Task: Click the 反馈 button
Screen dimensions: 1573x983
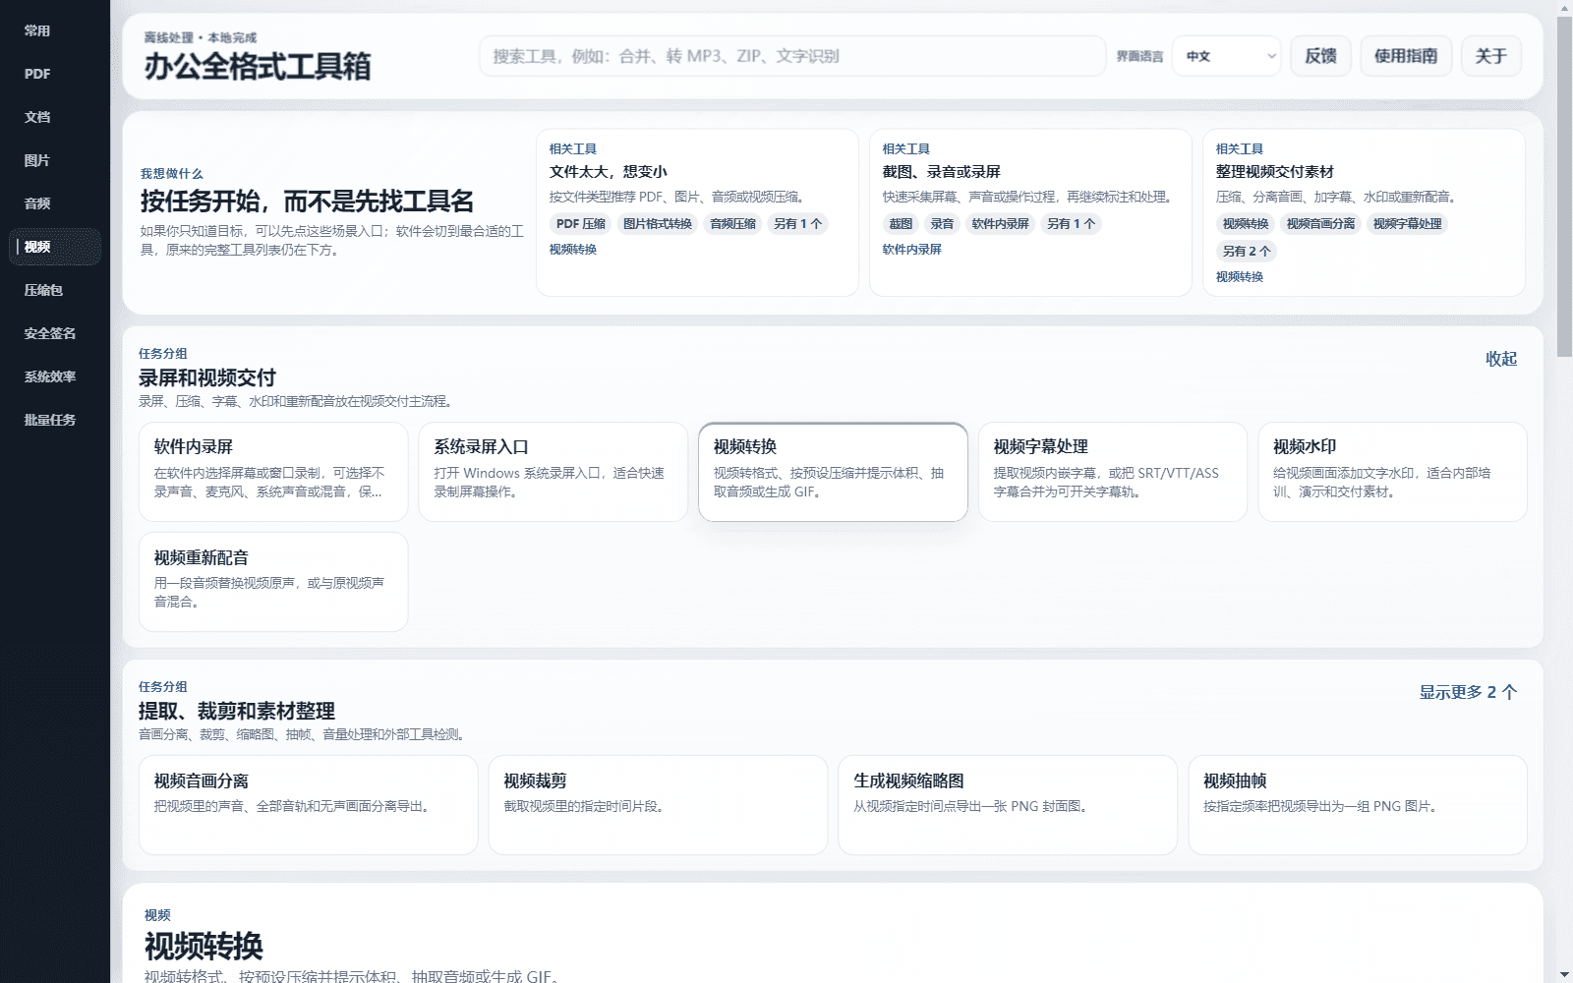Action: (1320, 56)
